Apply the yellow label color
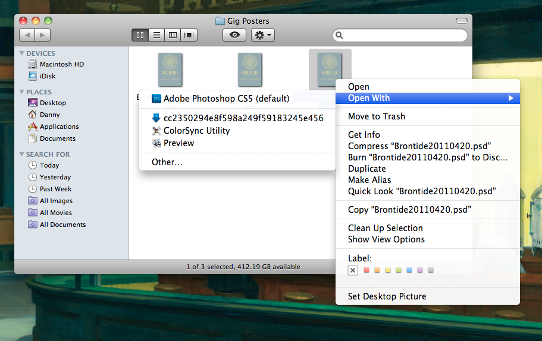542x341 pixels. tap(388, 270)
